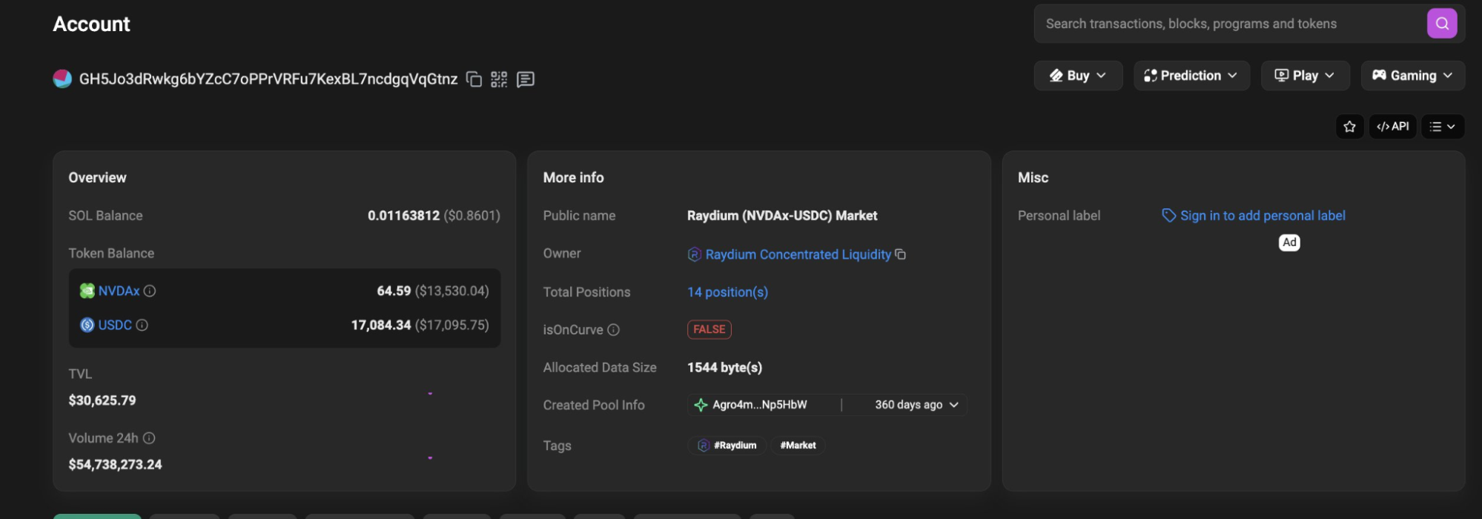The width and height of the screenshot is (1482, 519).
Task: Copy the account address
Action: click(x=474, y=79)
